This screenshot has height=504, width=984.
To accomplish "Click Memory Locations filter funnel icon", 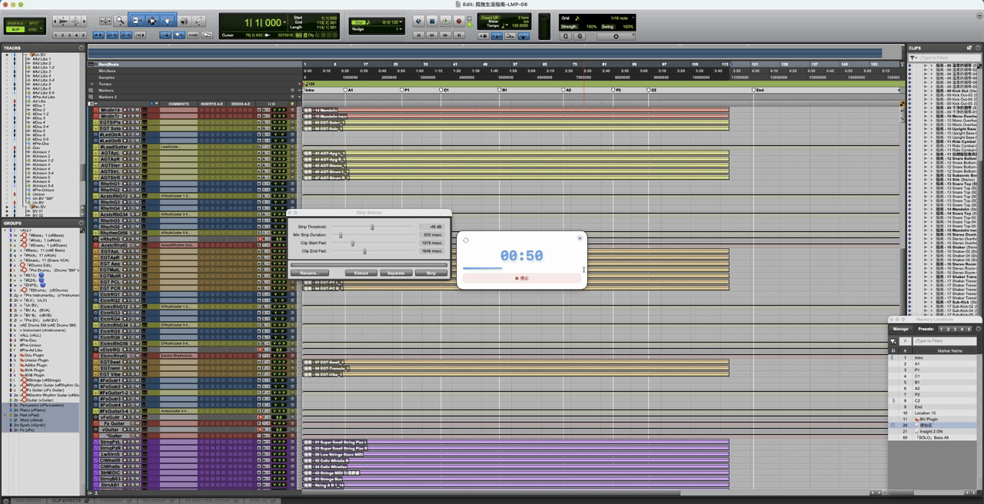I will 893,341.
